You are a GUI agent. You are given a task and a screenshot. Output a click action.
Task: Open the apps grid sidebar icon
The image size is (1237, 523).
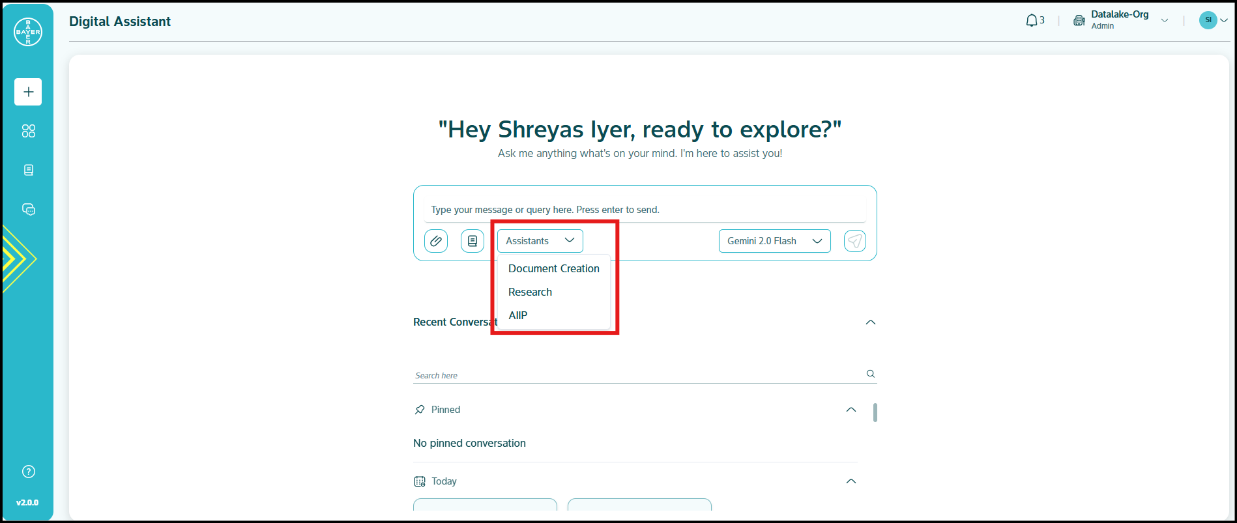coord(28,131)
